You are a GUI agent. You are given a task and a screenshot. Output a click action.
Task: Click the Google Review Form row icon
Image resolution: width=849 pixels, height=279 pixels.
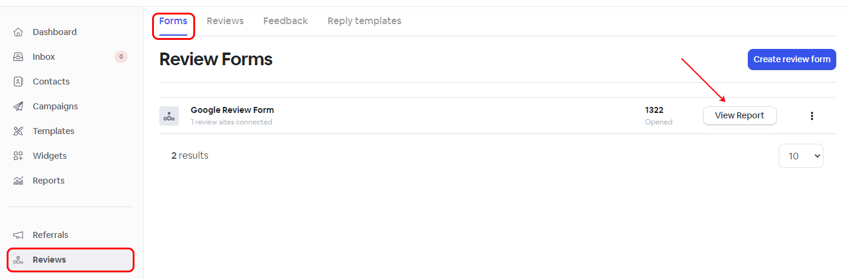[169, 116]
